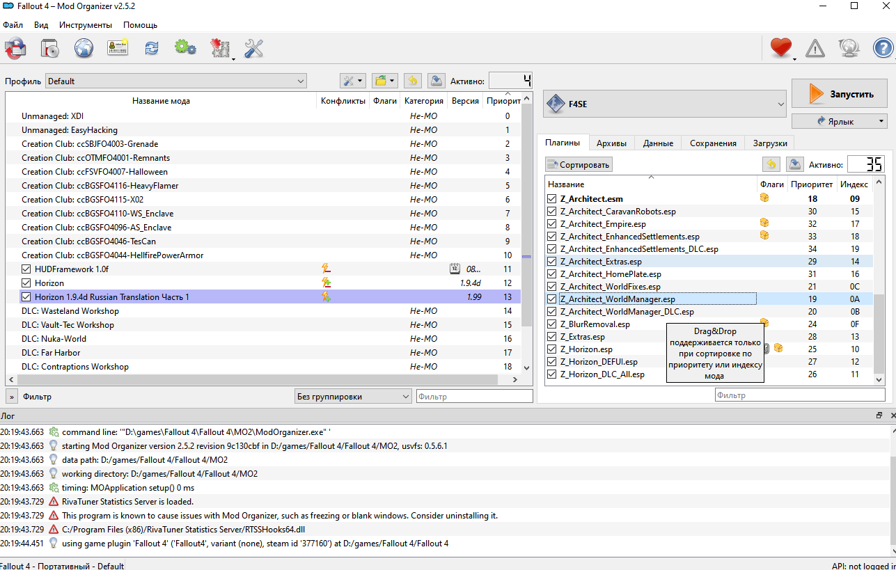Expand the filter sidebar with the » button
Screen dimensions: 896x570
[12, 397]
